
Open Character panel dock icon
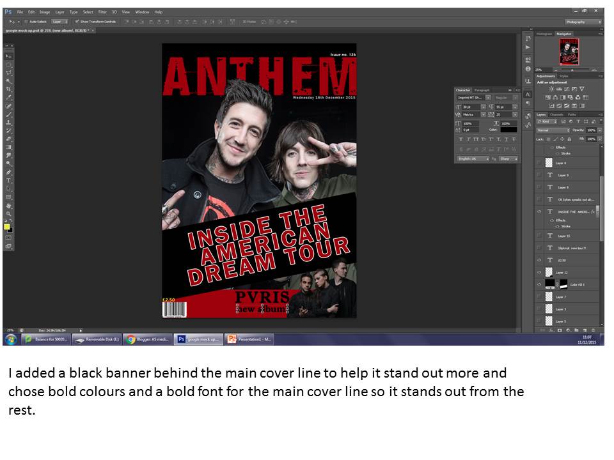coord(528,95)
